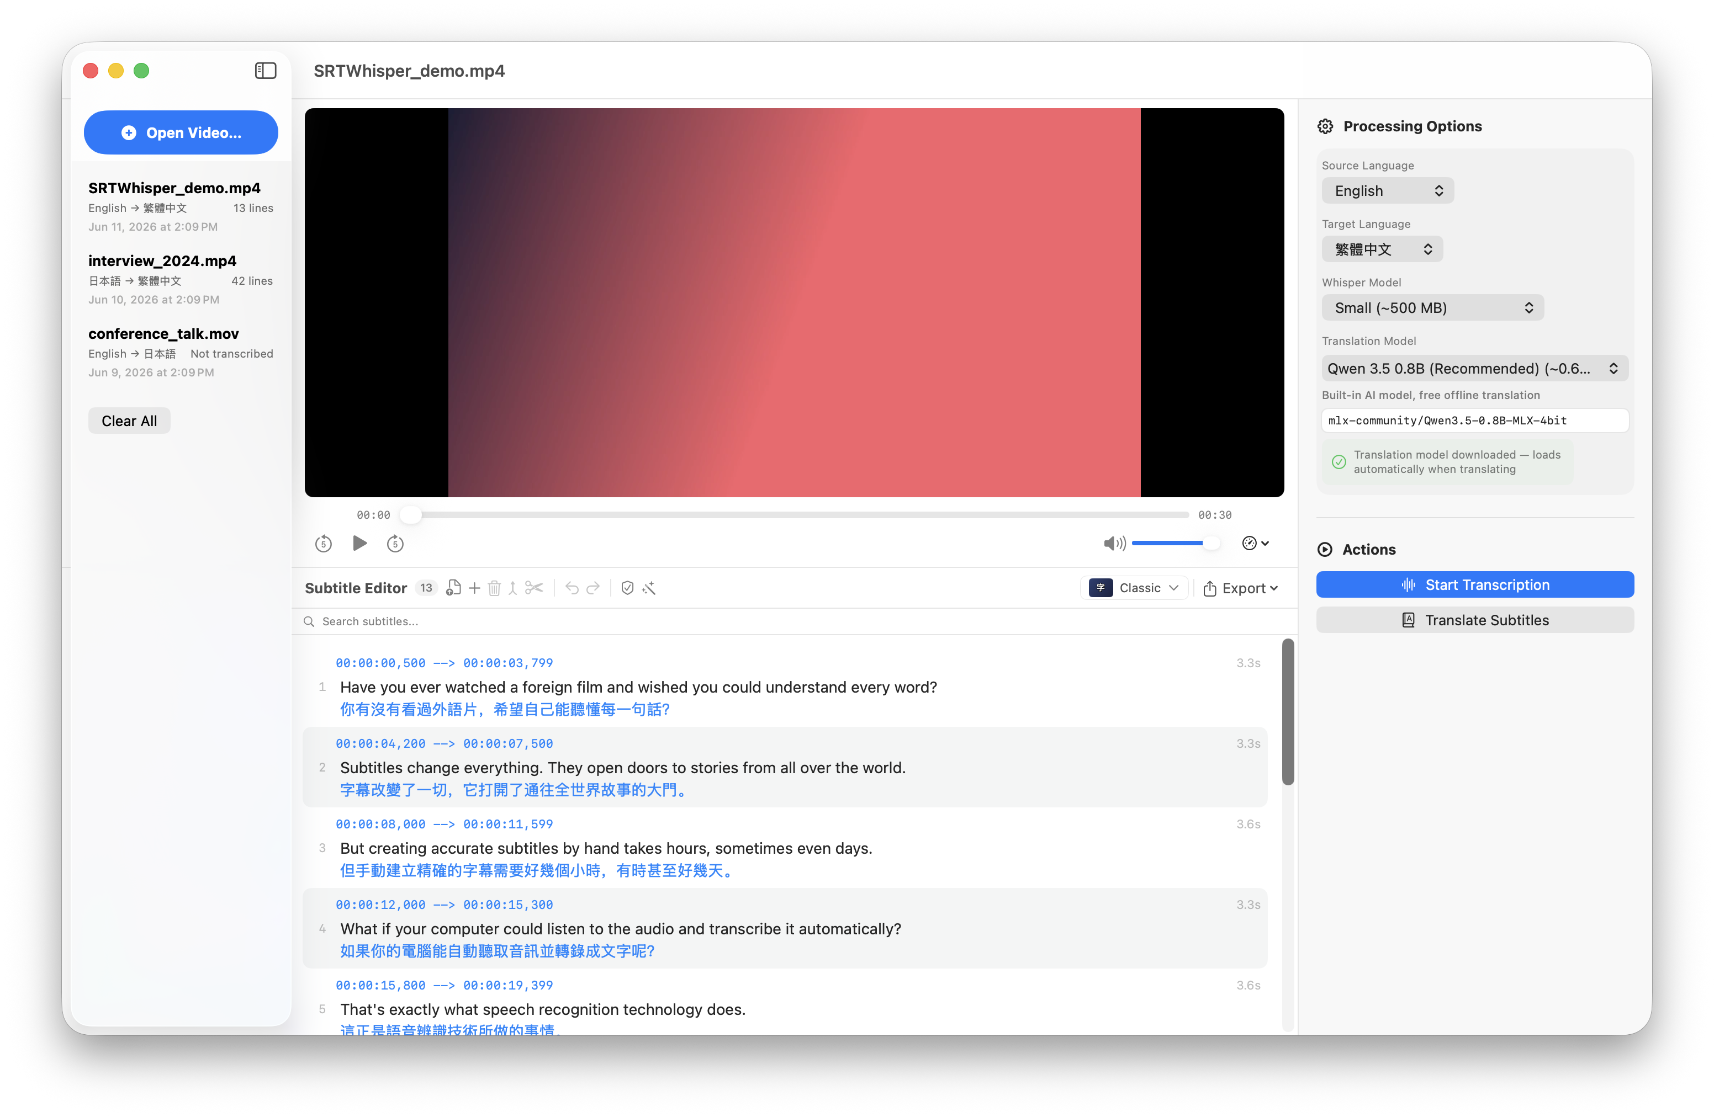Image resolution: width=1714 pixels, height=1117 pixels.
Task: Click the trash icon to delete subtitle
Action: coord(494,588)
